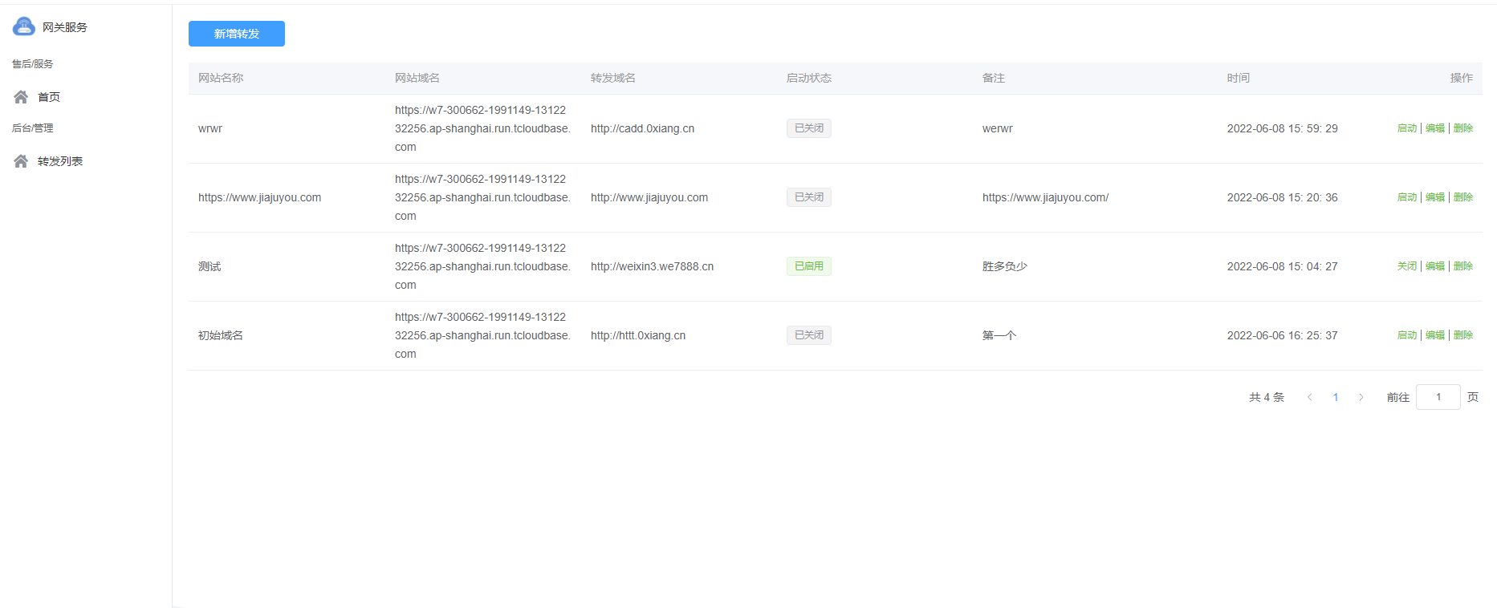Click the 已关闭 status tag for 初始域名

(809, 335)
